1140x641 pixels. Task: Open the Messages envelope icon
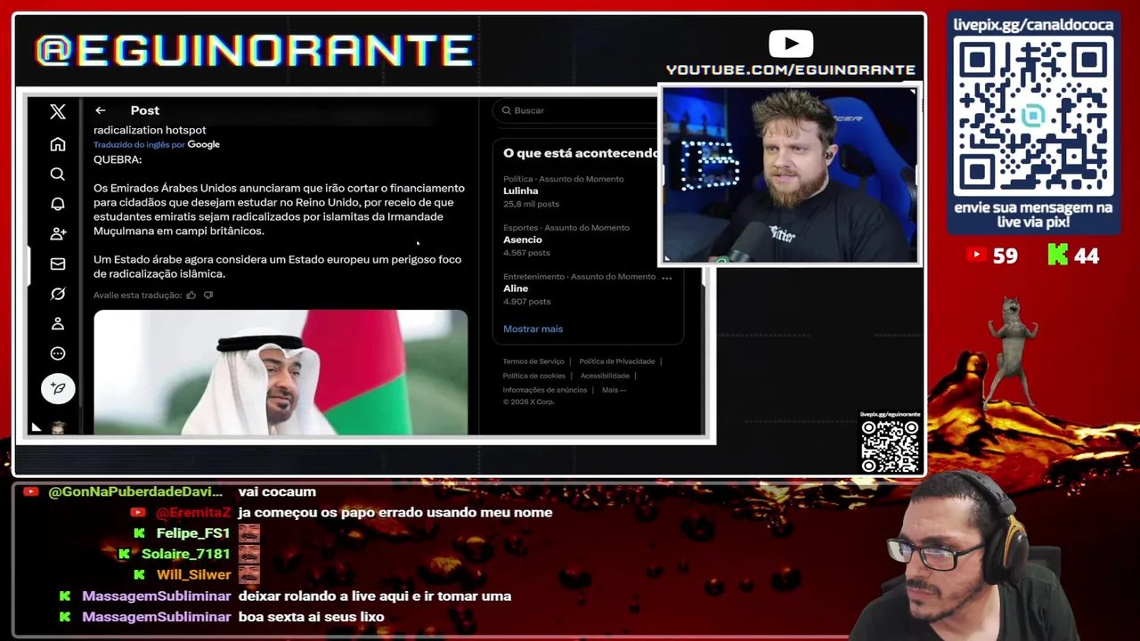58,264
